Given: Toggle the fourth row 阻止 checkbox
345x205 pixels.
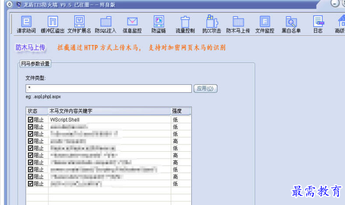Looking at the screenshot, I should 31,141.
